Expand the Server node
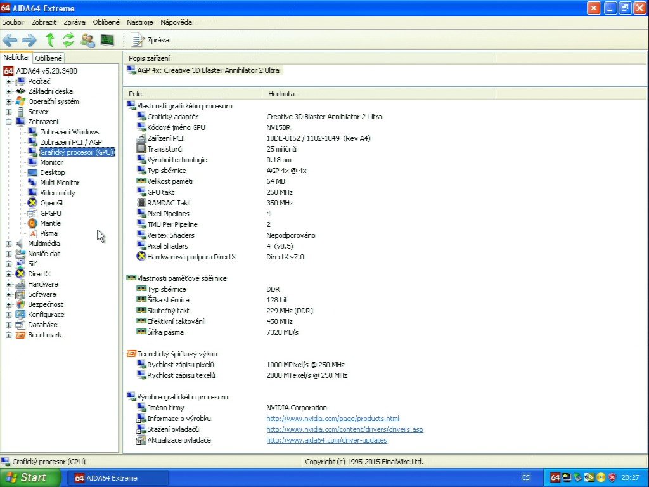 pyautogui.click(x=9, y=112)
